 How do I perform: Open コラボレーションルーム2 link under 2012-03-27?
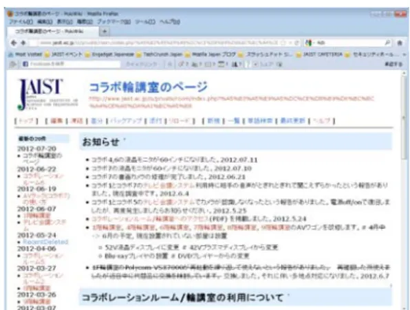43,278
